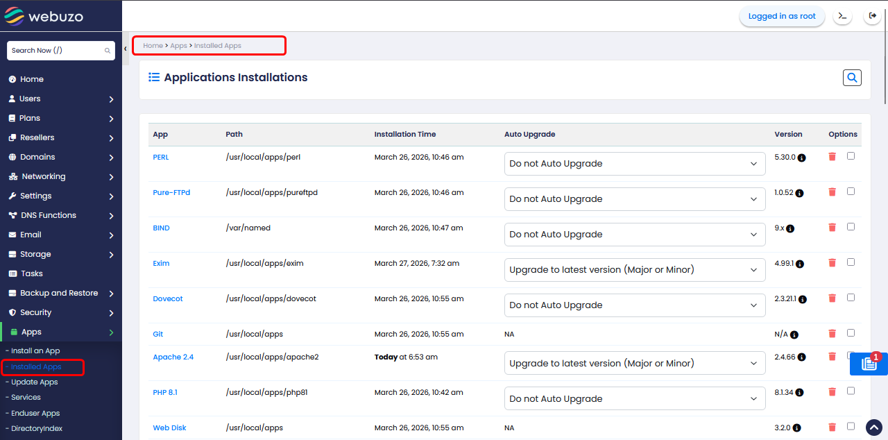Delete the PERL installation via trash icon

point(832,157)
